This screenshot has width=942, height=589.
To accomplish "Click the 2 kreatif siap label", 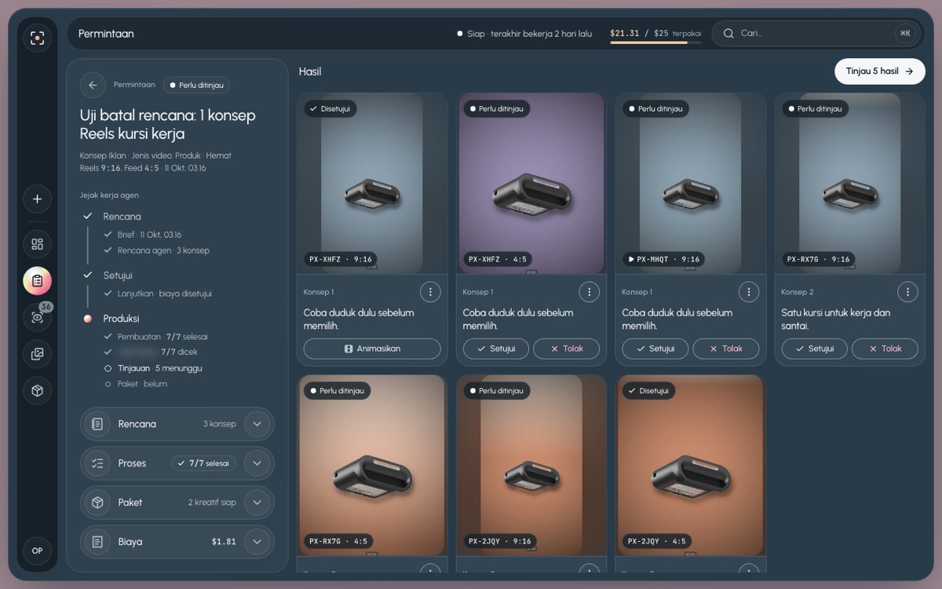I will tap(212, 503).
